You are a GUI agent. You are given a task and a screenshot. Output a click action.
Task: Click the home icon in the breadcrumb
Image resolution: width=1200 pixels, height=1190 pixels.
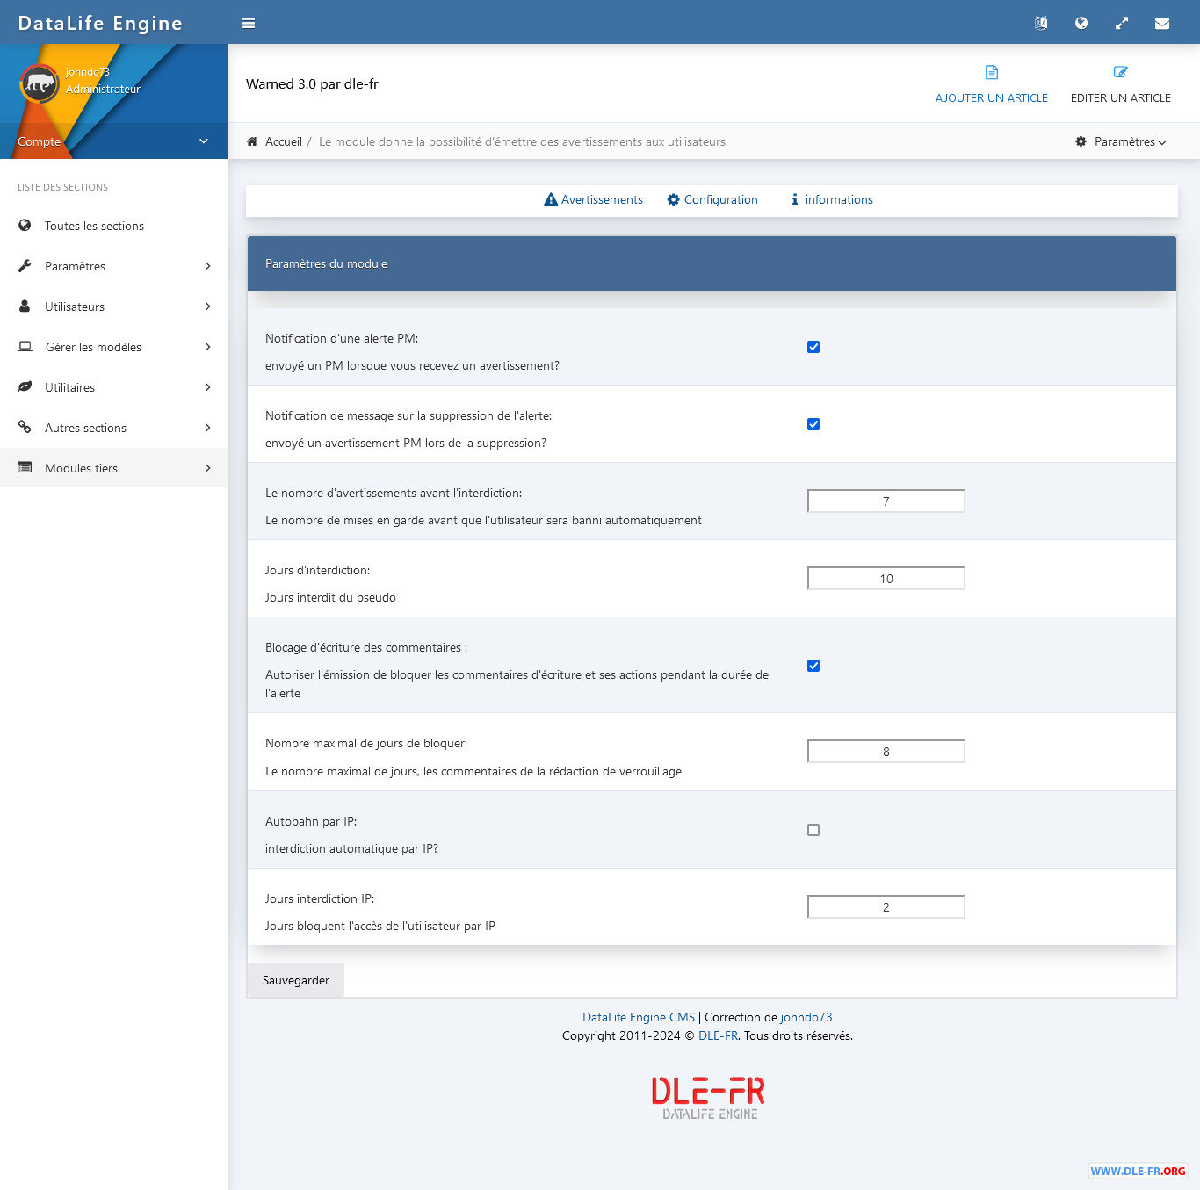[252, 141]
